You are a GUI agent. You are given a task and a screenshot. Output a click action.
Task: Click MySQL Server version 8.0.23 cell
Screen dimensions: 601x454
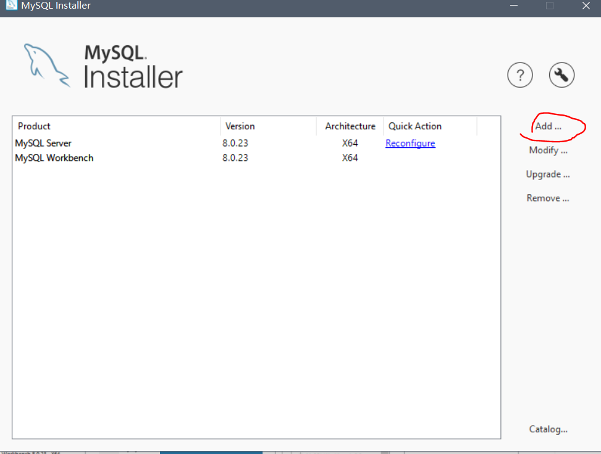tap(235, 143)
